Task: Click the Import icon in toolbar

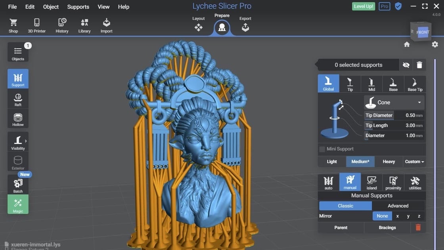Action: (107, 25)
